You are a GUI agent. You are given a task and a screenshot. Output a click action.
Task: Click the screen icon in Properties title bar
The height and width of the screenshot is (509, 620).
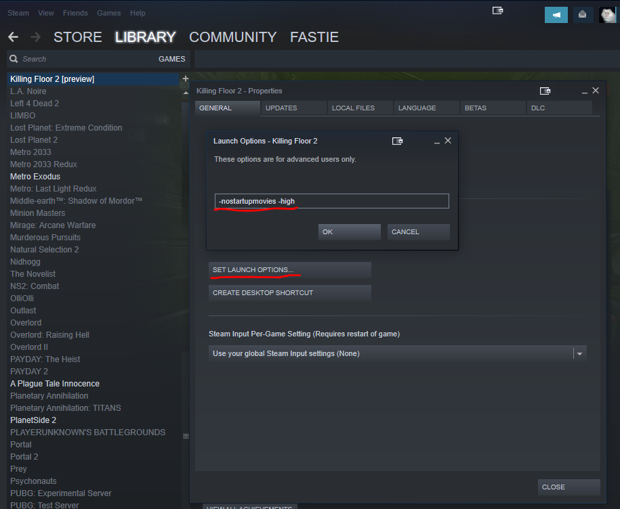(x=545, y=91)
